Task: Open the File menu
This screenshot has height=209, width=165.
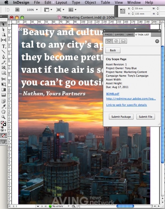Action: click(37, 2)
